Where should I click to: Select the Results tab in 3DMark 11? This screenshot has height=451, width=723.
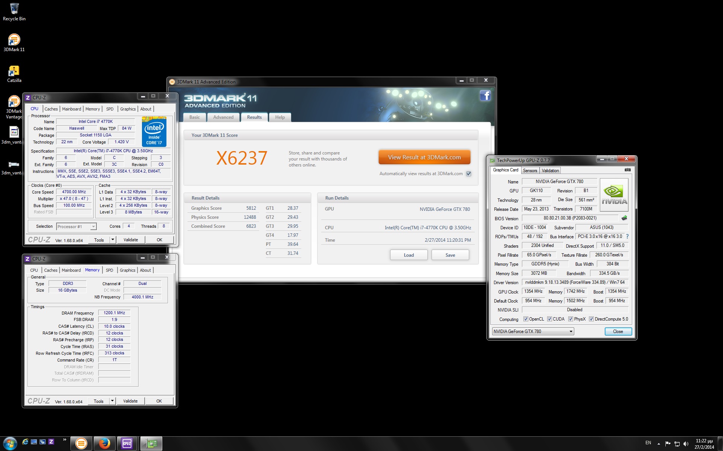click(254, 117)
